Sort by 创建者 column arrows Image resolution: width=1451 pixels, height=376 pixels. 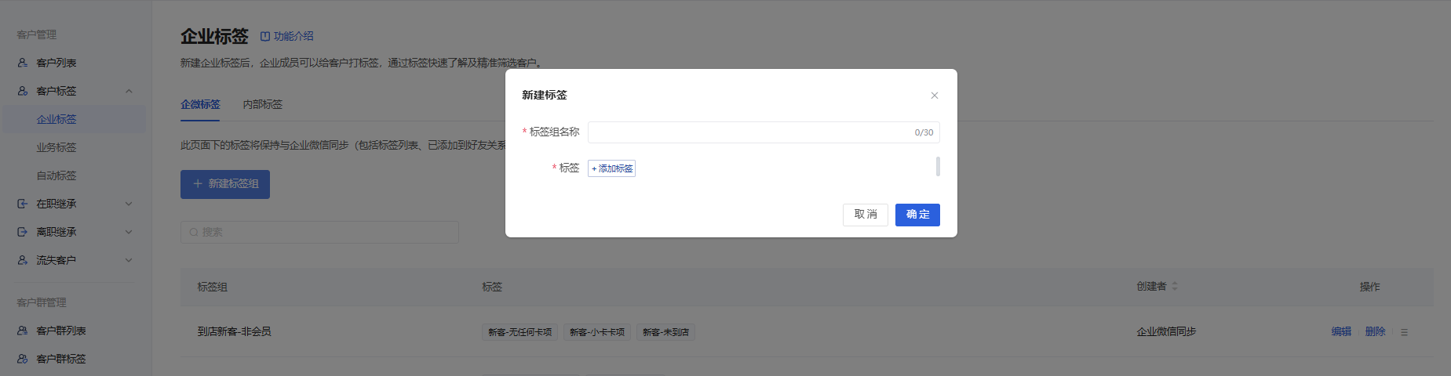[x=1175, y=287]
